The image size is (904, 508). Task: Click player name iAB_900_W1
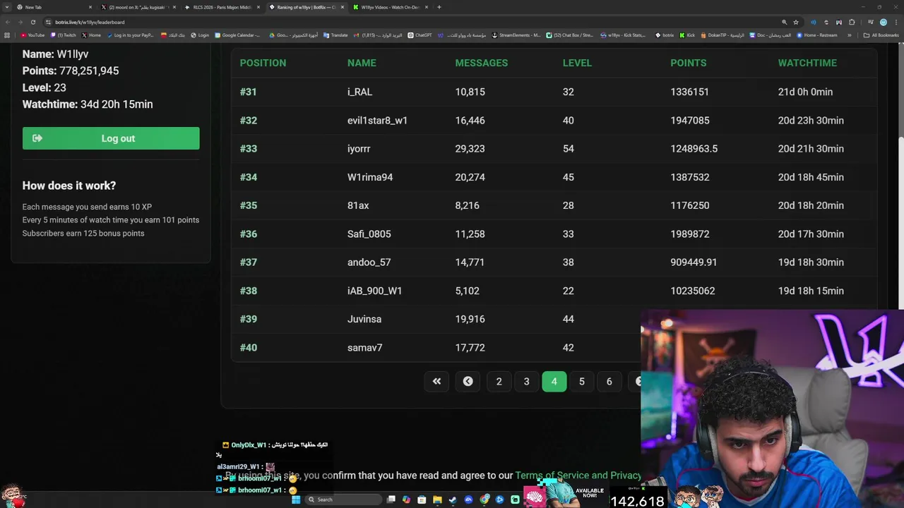(374, 291)
